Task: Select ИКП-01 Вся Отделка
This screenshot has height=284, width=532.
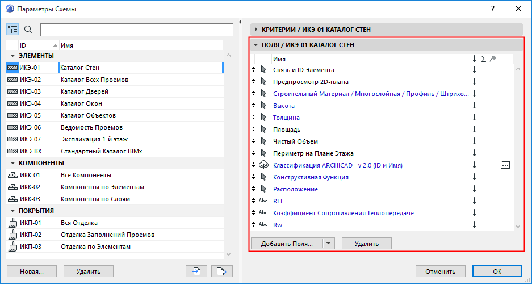Action: (115, 223)
